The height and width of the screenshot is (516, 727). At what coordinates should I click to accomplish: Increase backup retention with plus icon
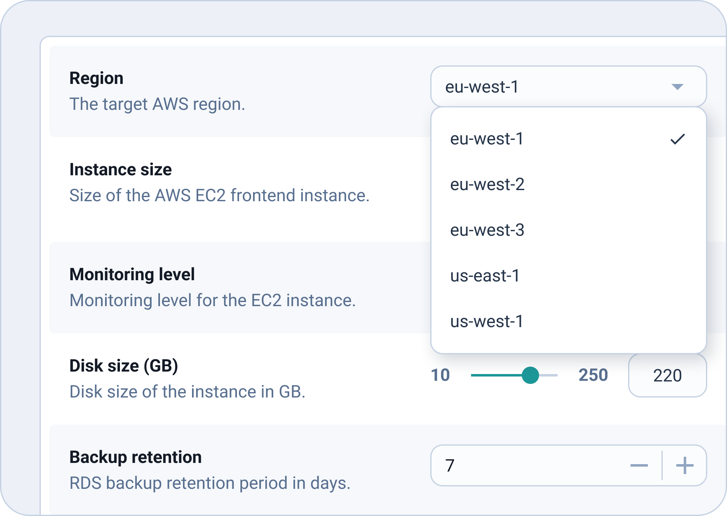pyautogui.click(x=685, y=465)
